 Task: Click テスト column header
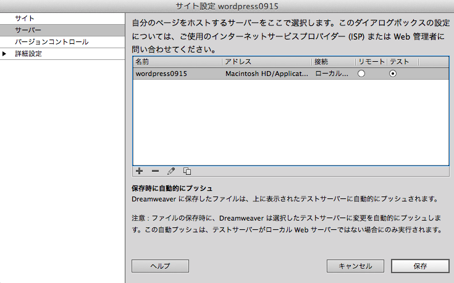403,62
